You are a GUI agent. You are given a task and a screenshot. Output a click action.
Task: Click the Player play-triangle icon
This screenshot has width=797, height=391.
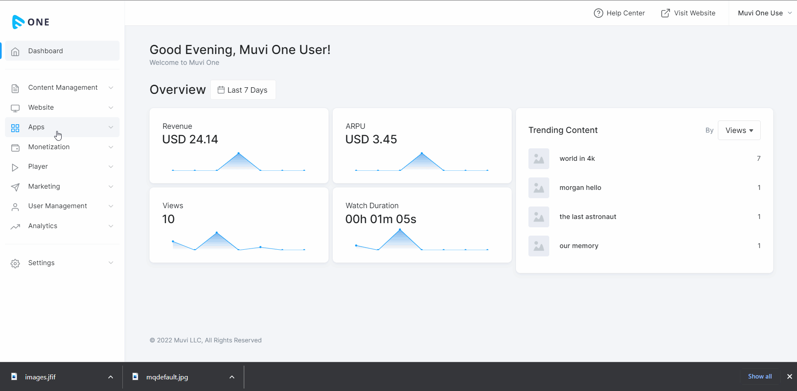click(x=15, y=167)
